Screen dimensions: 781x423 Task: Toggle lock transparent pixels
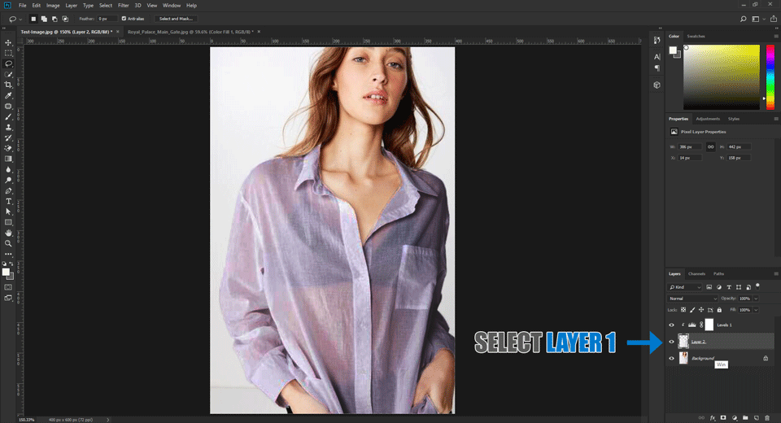[x=683, y=310]
